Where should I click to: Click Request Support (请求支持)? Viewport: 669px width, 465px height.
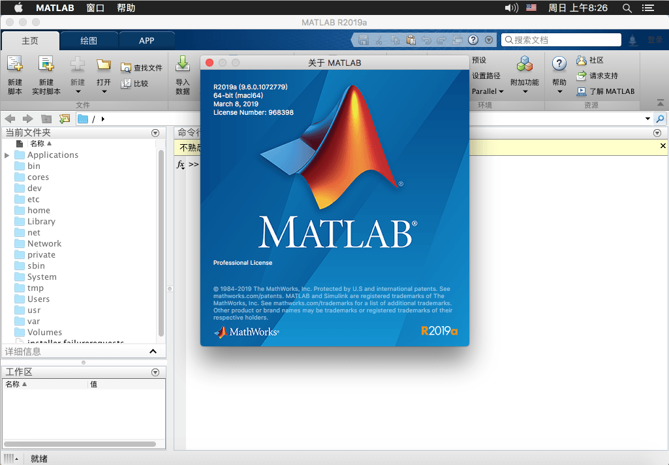point(597,76)
